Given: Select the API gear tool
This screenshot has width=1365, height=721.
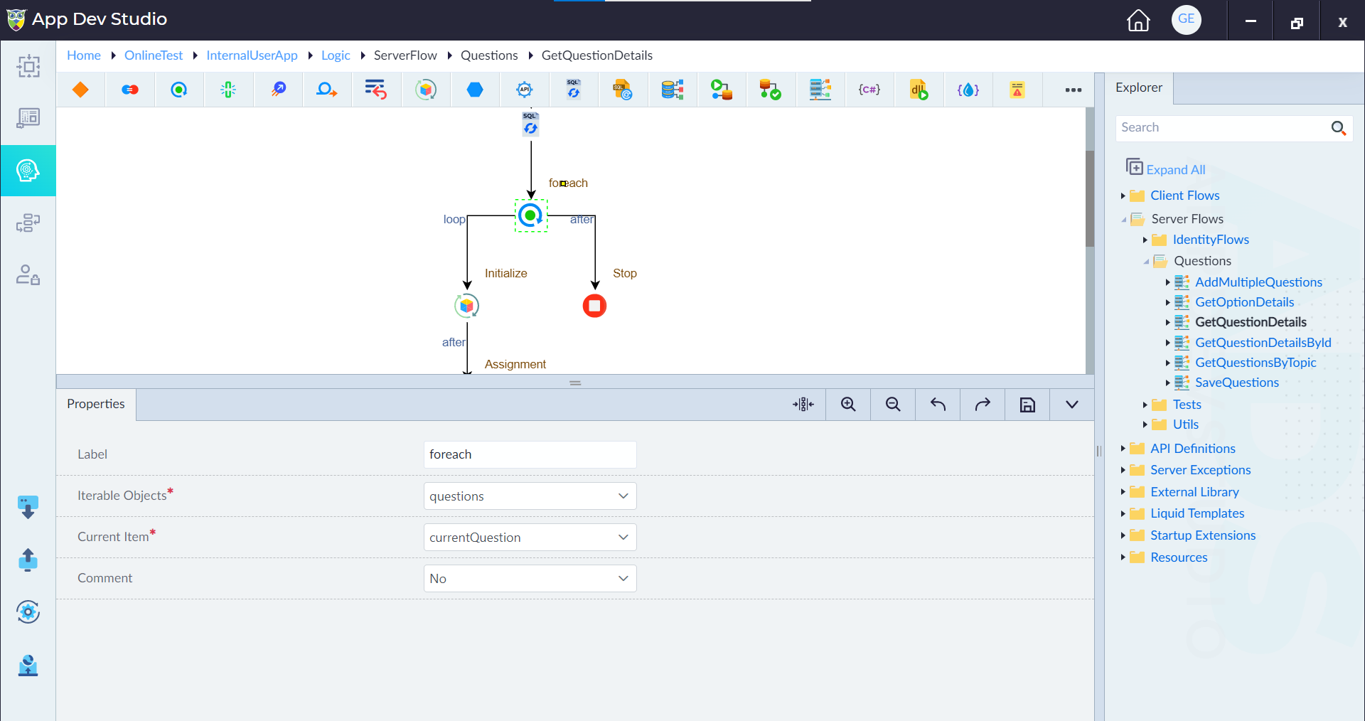Looking at the screenshot, I should tap(525, 90).
